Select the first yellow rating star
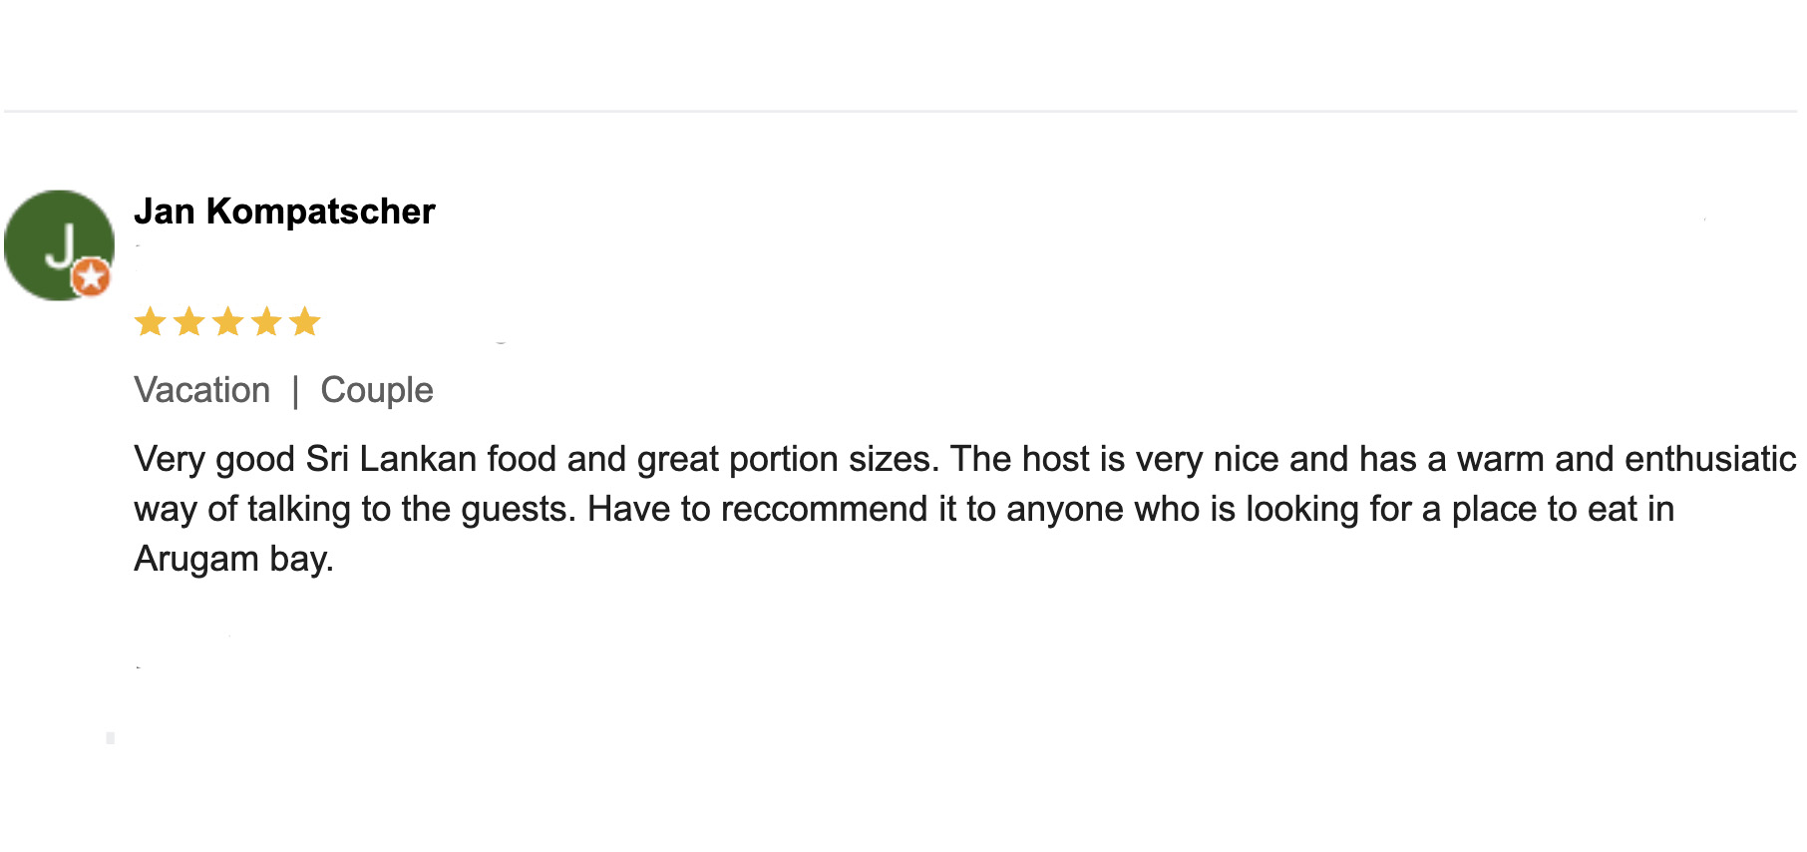The height and width of the screenshot is (852, 1807). 151,322
